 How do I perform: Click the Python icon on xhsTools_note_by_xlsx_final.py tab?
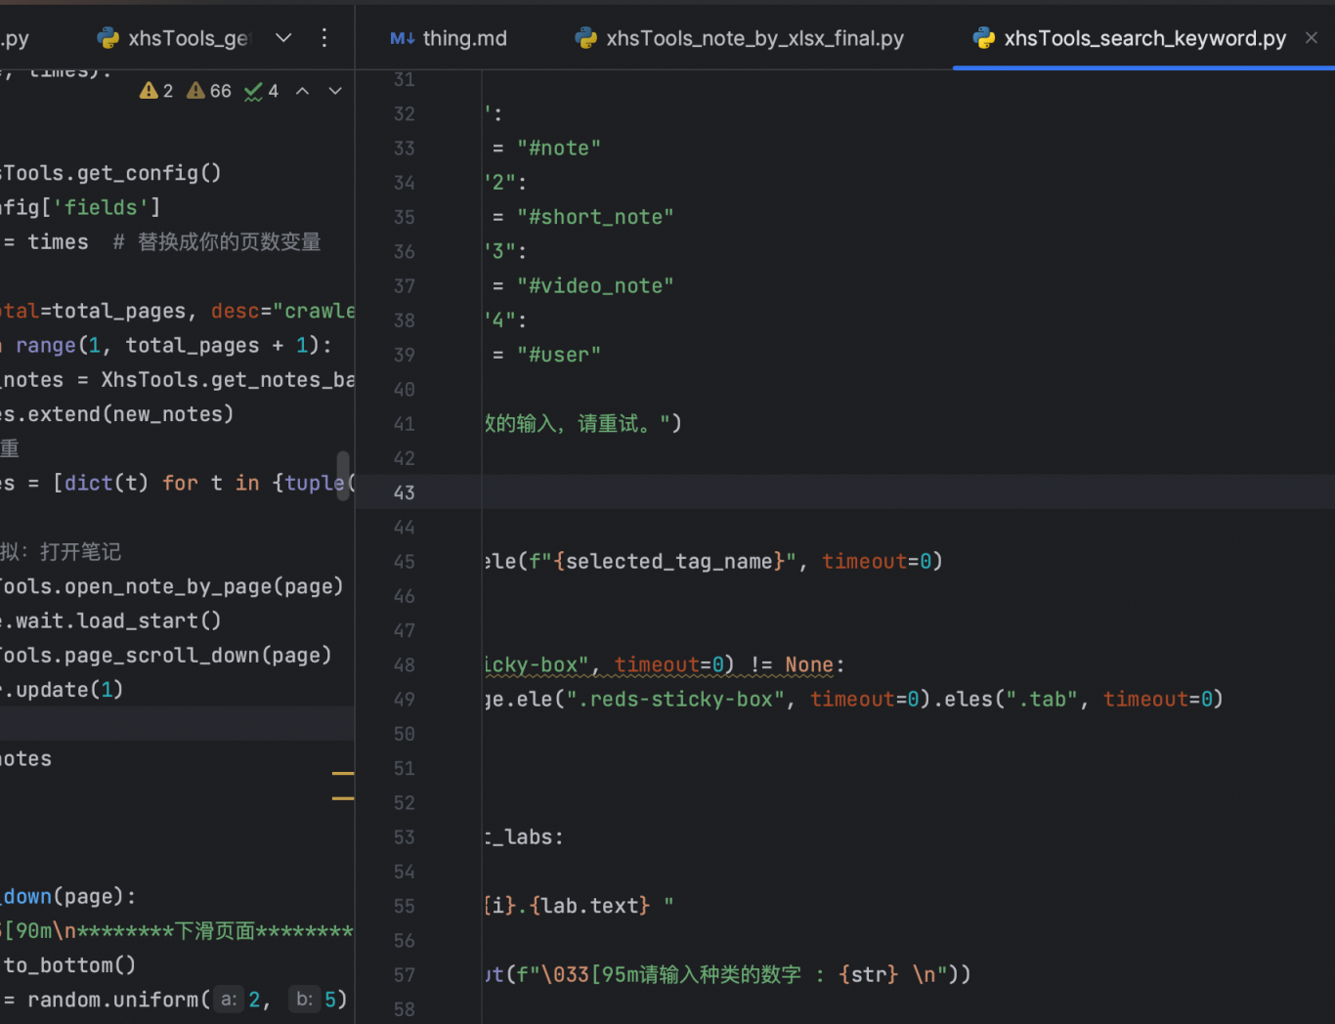tap(585, 38)
